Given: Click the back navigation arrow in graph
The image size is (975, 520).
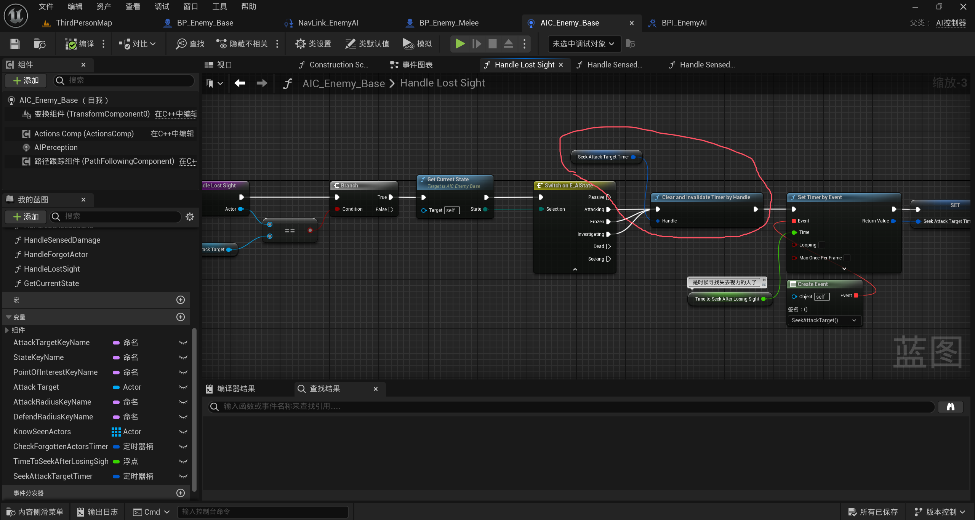Looking at the screenshot, I should (x=240, y=83).
